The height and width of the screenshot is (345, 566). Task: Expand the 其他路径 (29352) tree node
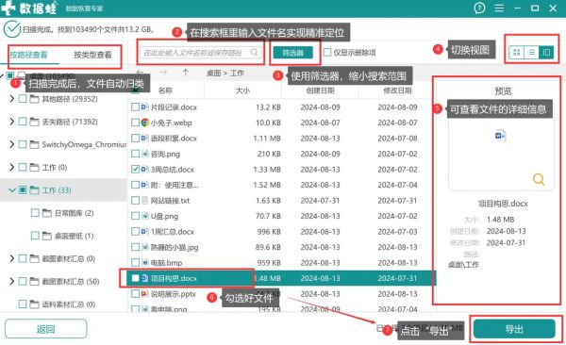pyautogui.click(x=12, y=99)
